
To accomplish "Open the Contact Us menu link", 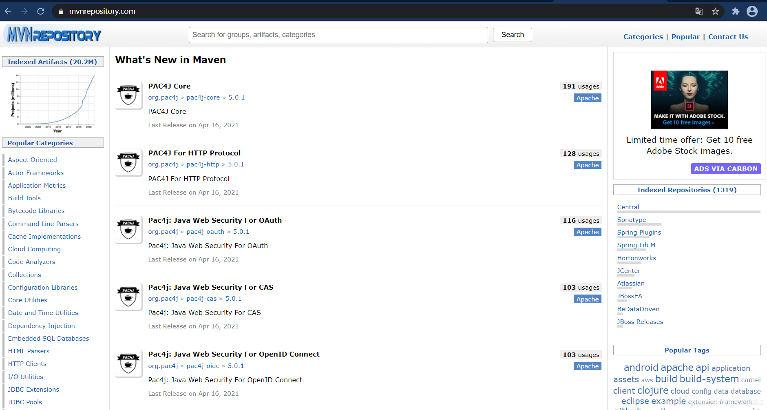I will [x=728, y=37].
